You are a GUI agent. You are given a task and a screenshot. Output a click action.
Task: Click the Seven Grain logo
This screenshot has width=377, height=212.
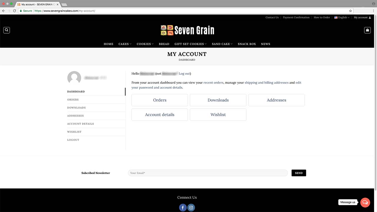pos(187,30)
